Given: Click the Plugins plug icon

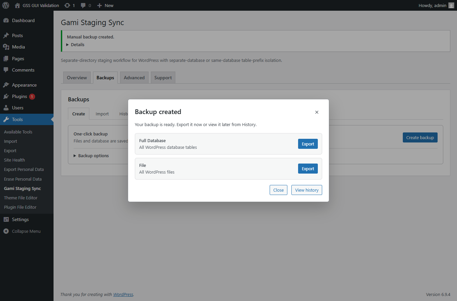Looking at the screenshot, I should (x=6, y=96).
